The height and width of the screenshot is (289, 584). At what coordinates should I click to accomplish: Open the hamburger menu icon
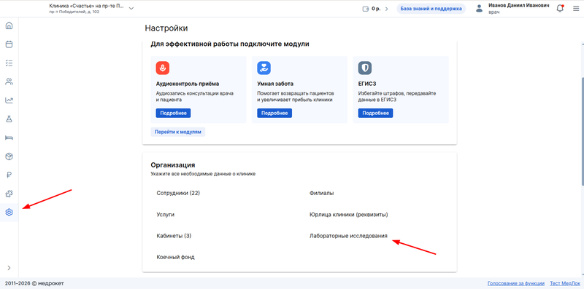tap(576, 9)
